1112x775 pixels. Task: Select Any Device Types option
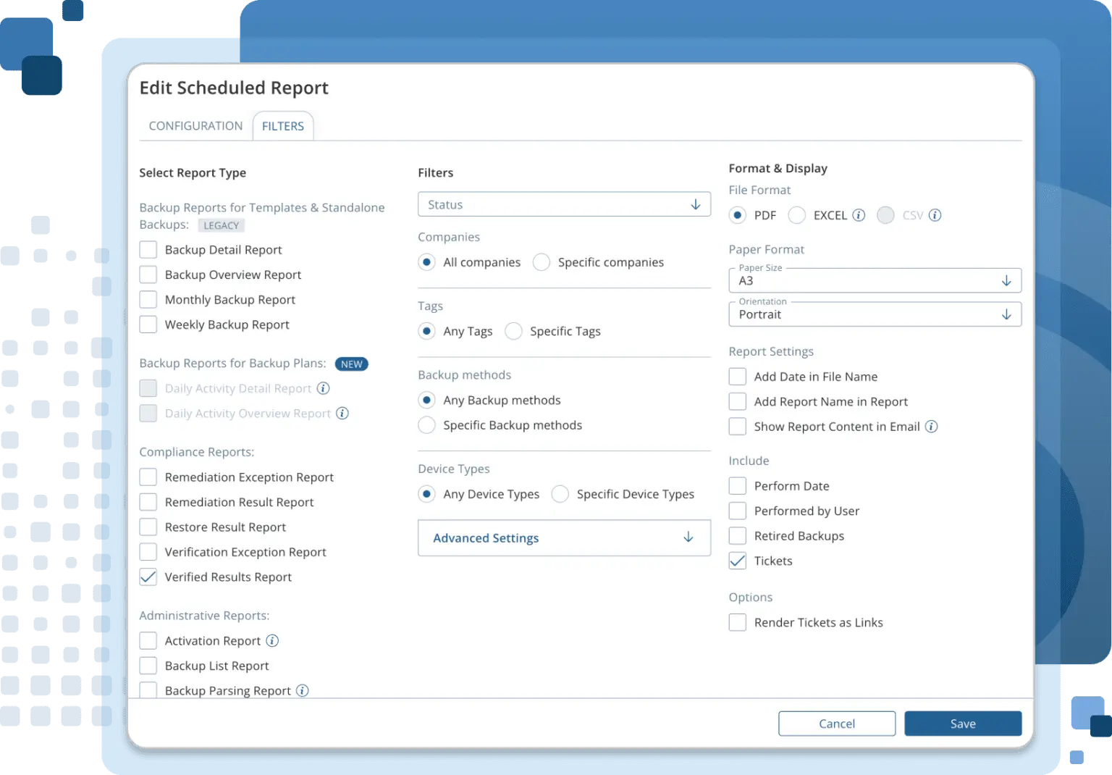tap(427, 494)
